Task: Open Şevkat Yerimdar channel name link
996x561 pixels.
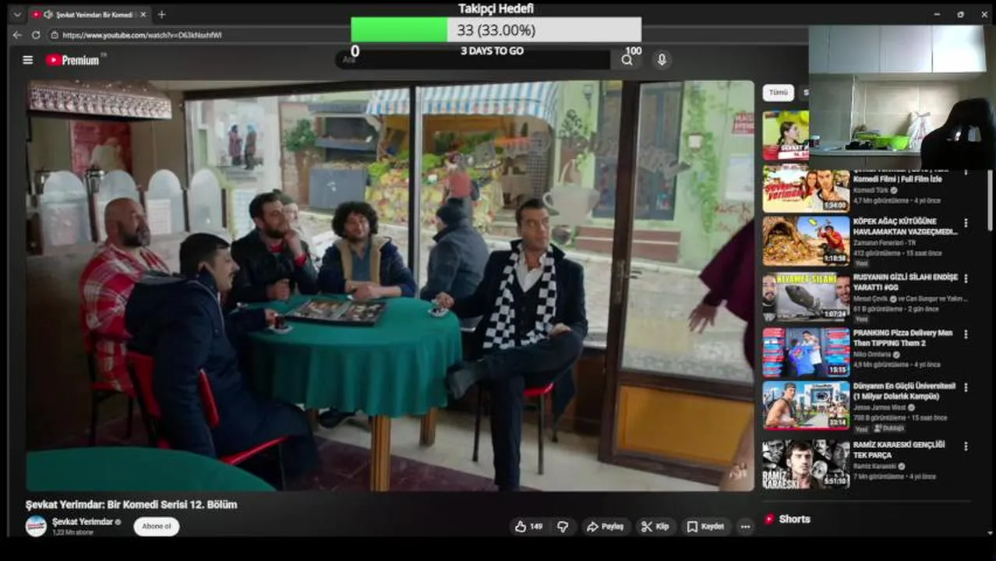Action: coord(83,521)
